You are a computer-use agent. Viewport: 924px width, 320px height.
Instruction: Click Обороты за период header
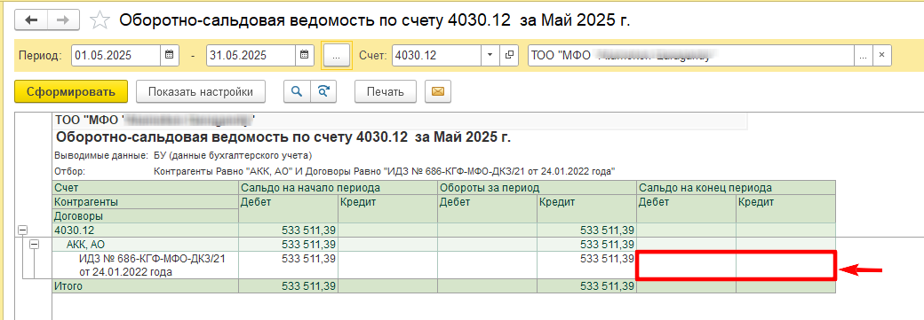click(537, 188)
